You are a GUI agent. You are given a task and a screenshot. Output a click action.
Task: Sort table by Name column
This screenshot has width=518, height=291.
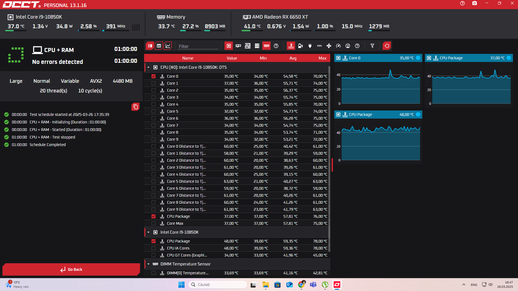click(188, 58)
